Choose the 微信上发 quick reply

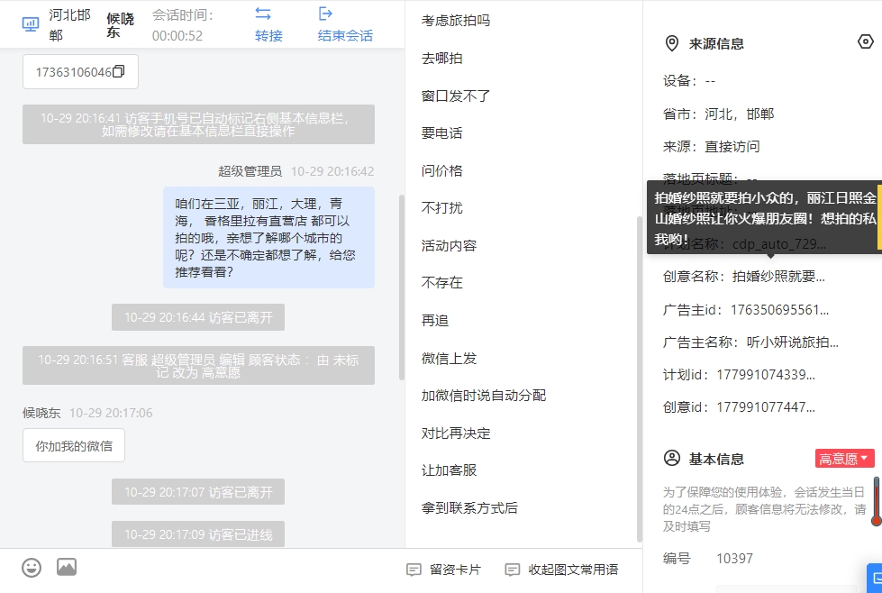(449, 359)
